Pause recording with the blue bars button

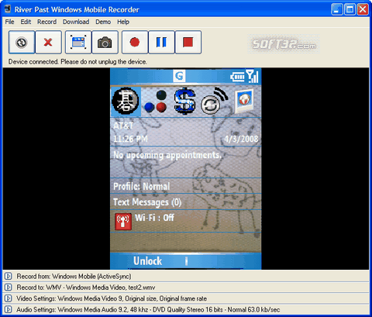161,42
